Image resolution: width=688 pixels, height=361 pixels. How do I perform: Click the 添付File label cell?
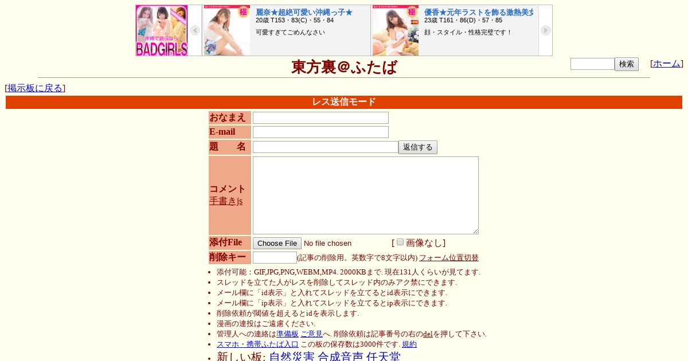(230, 243)
